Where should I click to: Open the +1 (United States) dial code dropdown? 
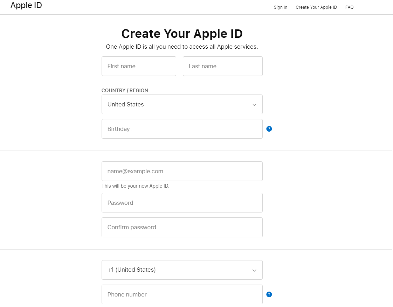[182, 270]
